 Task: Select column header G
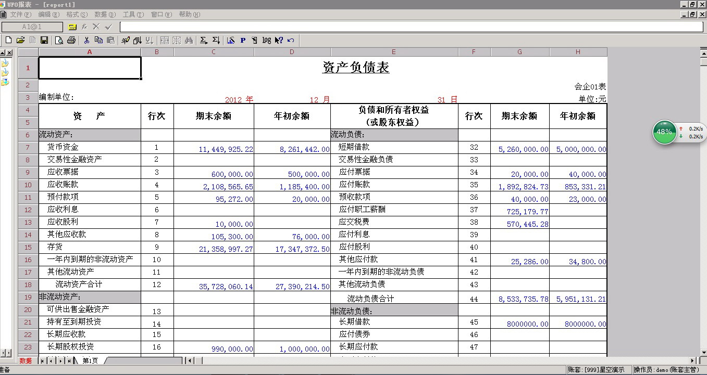(520, 52)
